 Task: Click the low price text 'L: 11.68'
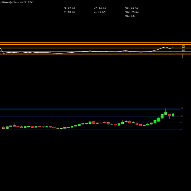point(100,12)
